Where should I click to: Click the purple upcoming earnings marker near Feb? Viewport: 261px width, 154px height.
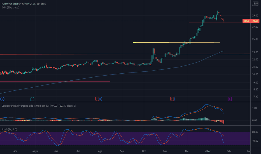(230, 99)
